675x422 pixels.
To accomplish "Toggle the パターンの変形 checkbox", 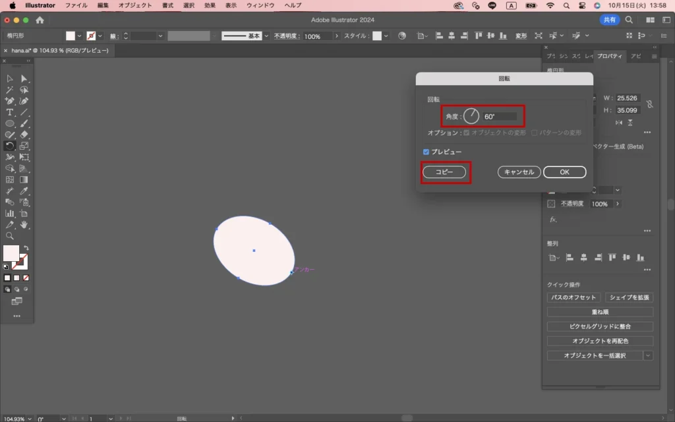I will pos(535,133).
